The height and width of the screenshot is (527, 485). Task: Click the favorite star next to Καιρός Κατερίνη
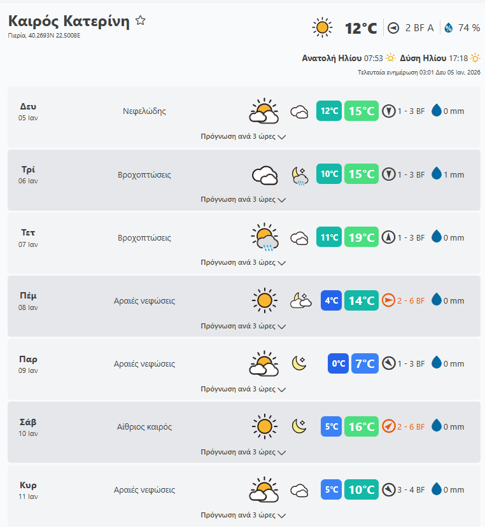[141, 21]
